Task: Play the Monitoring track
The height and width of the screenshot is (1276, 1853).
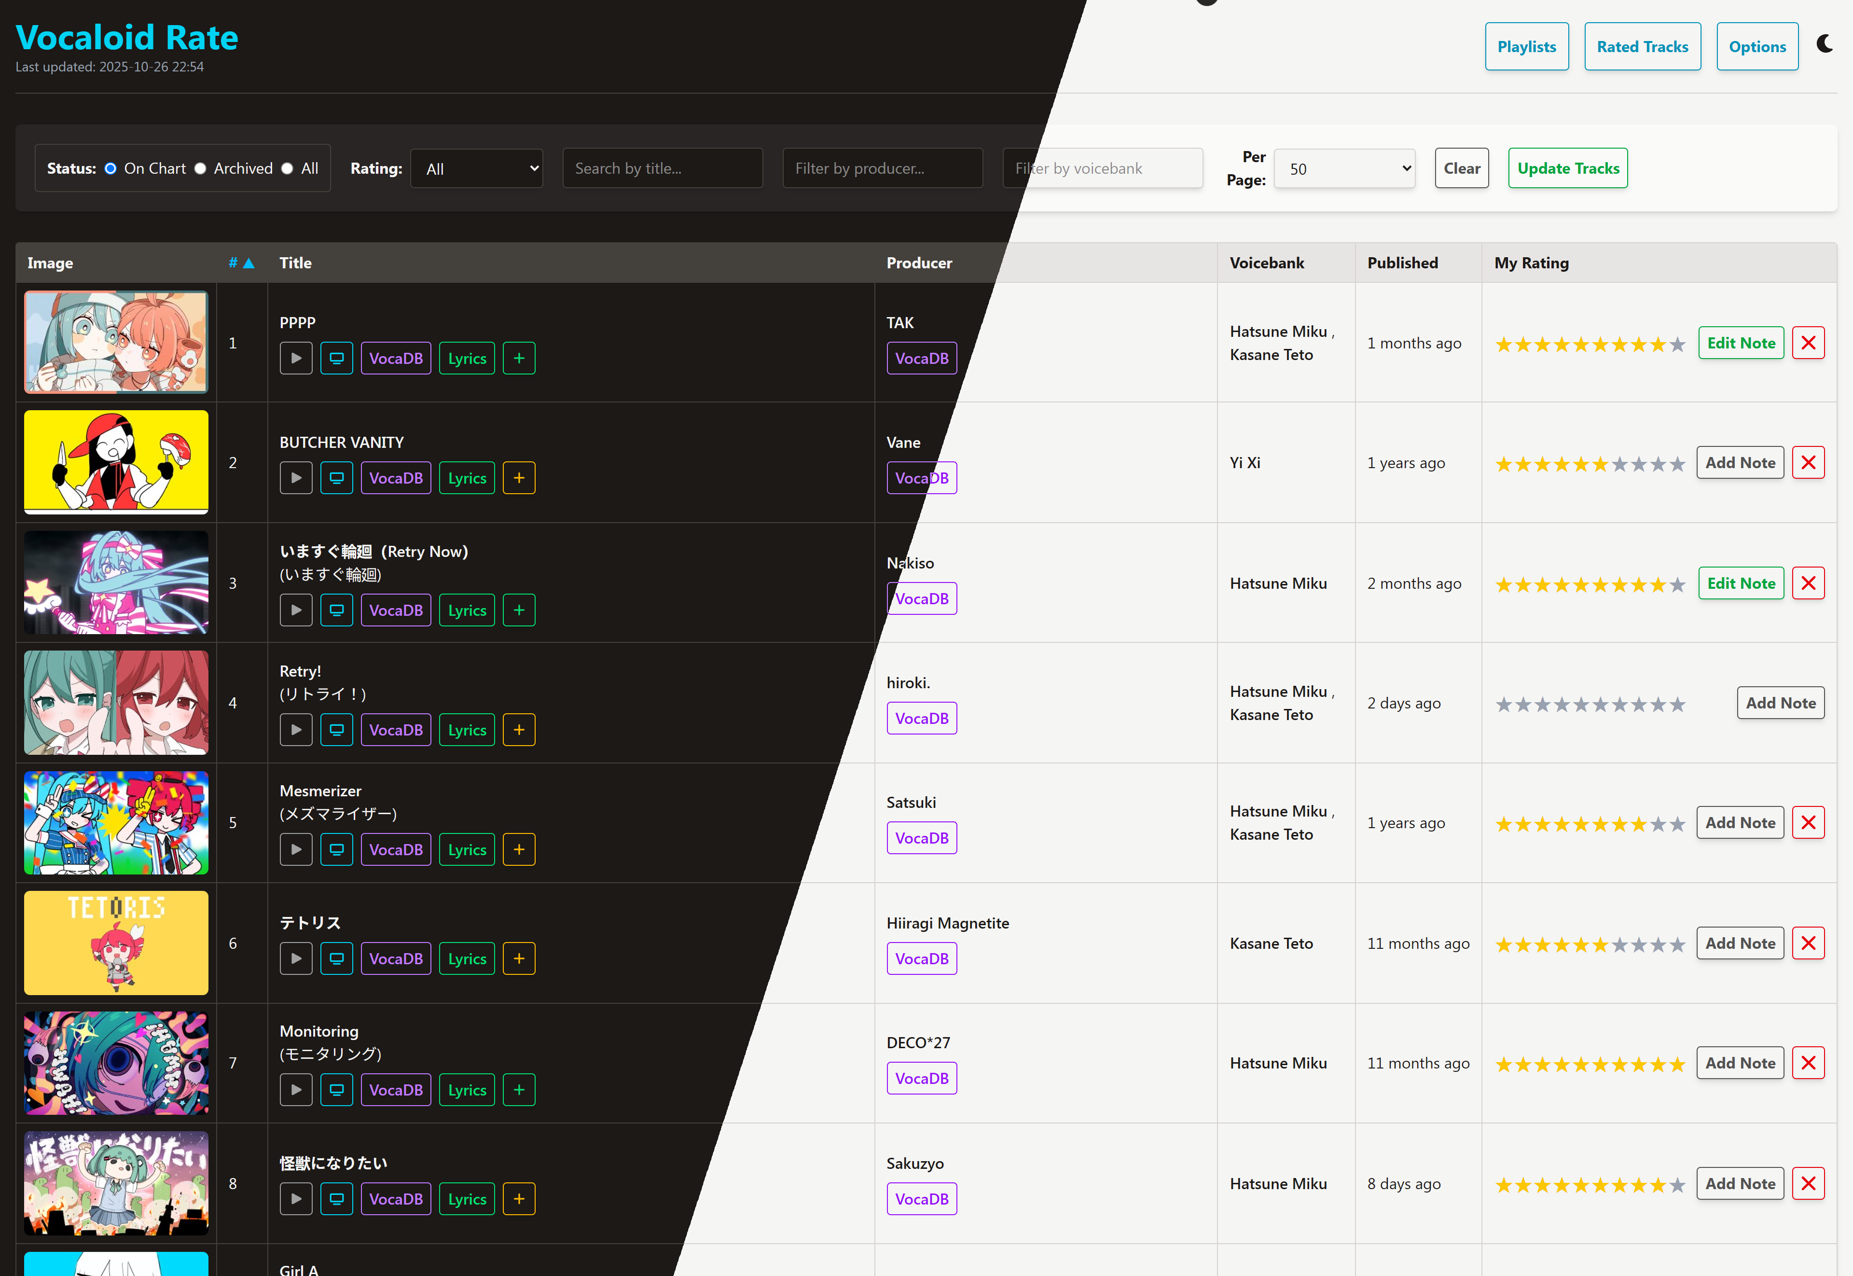Action: click(x=296, y=1090)
